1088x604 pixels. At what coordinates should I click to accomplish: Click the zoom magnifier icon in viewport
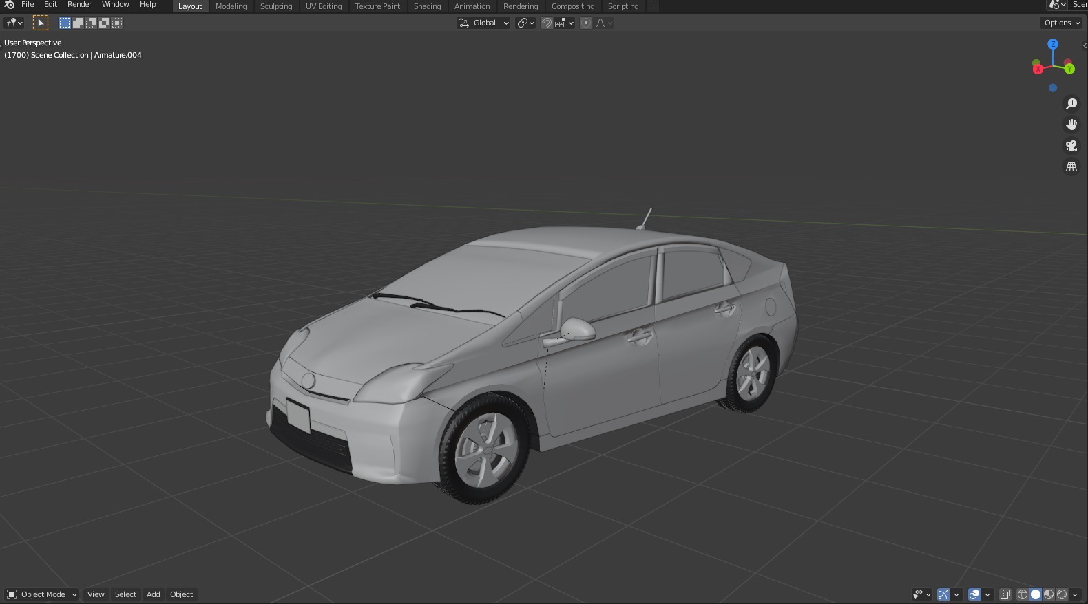[1071, 104]
